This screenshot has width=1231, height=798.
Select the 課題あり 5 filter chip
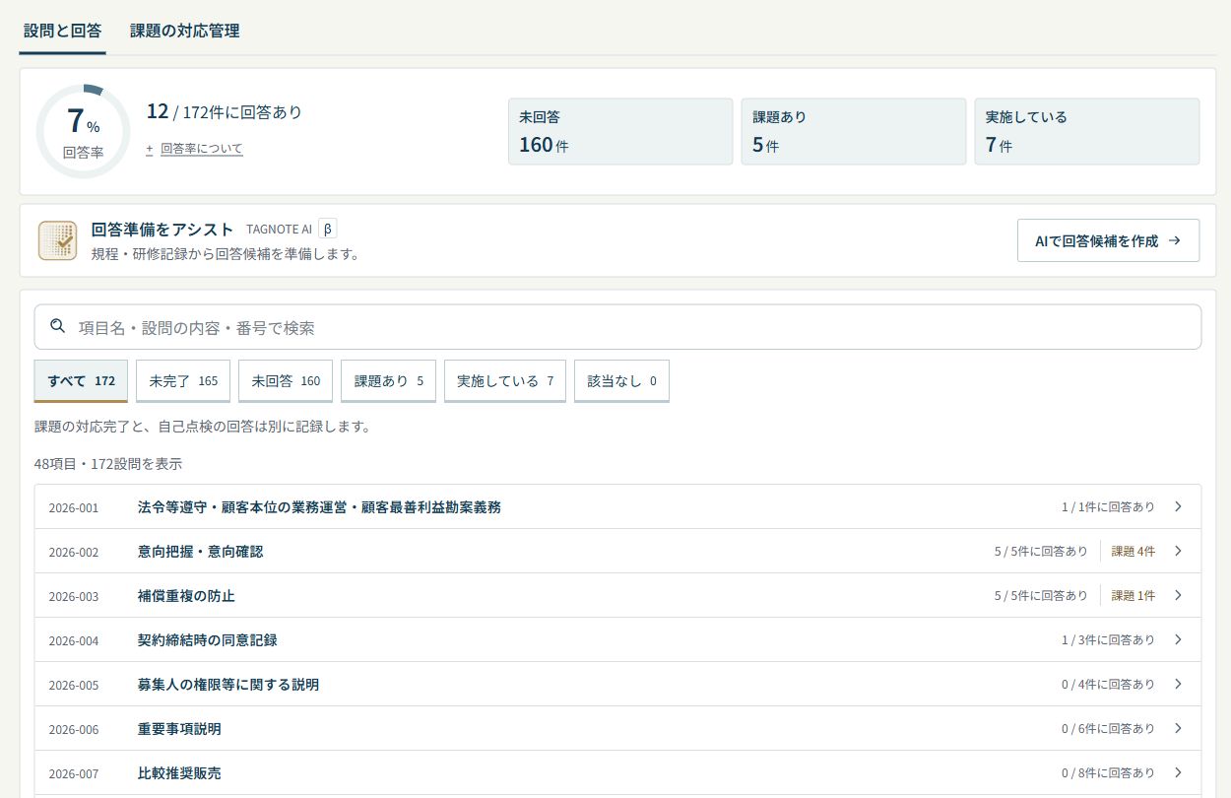point(388,381)
